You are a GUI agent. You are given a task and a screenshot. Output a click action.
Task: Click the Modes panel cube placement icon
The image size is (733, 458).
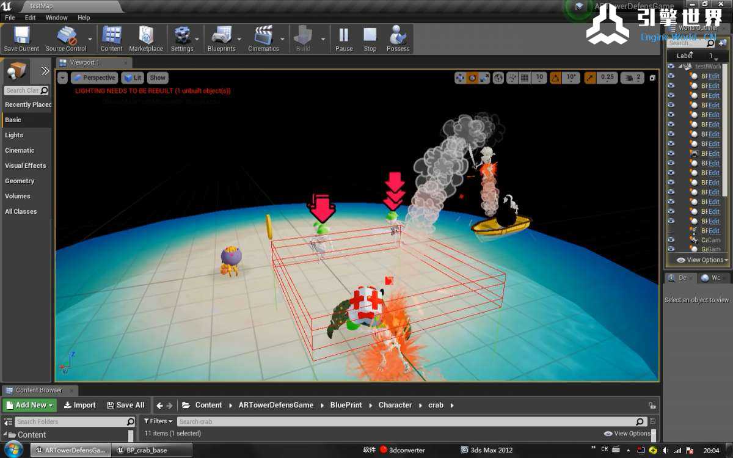(x=16, y=71)
